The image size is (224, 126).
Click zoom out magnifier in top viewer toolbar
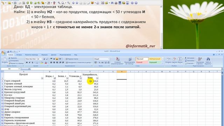click(69, 3)
